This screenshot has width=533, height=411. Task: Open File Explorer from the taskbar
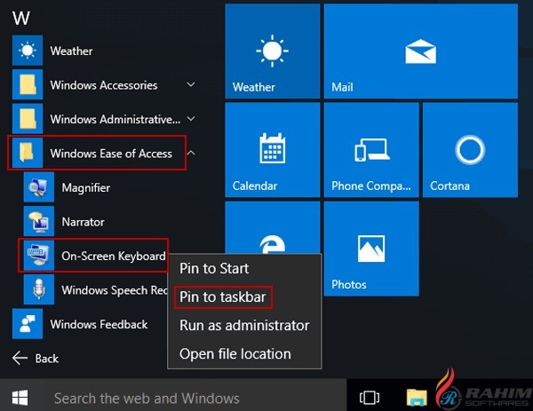417,398
